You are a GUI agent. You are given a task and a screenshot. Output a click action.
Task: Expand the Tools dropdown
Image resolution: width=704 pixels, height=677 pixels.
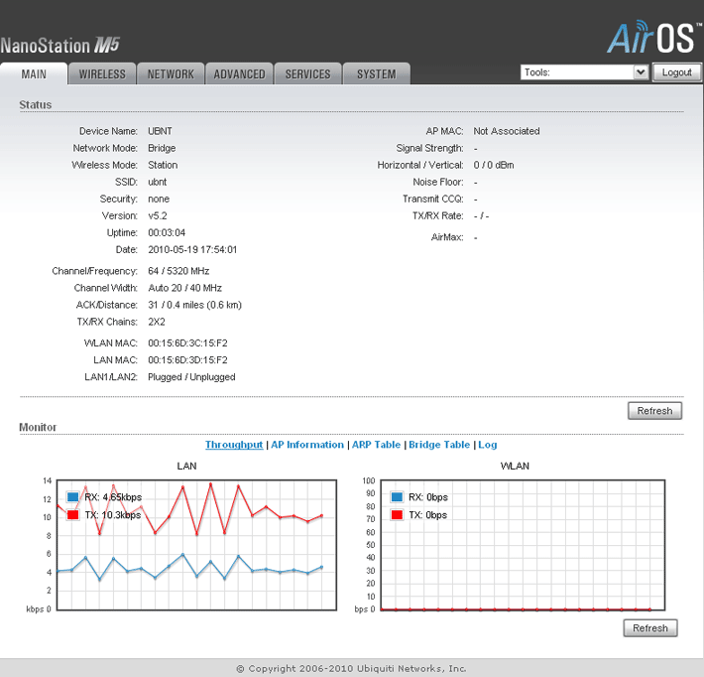click(584, 72)
